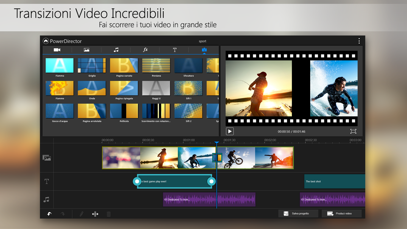This screenshot has height=229, width=407.
Task: Open the pencil edit tool
Action: (81, 214)
